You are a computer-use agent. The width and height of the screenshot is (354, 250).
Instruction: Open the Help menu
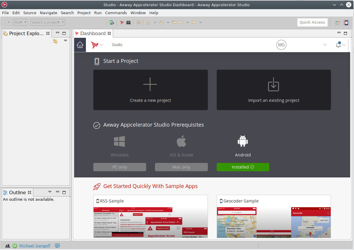154,13
